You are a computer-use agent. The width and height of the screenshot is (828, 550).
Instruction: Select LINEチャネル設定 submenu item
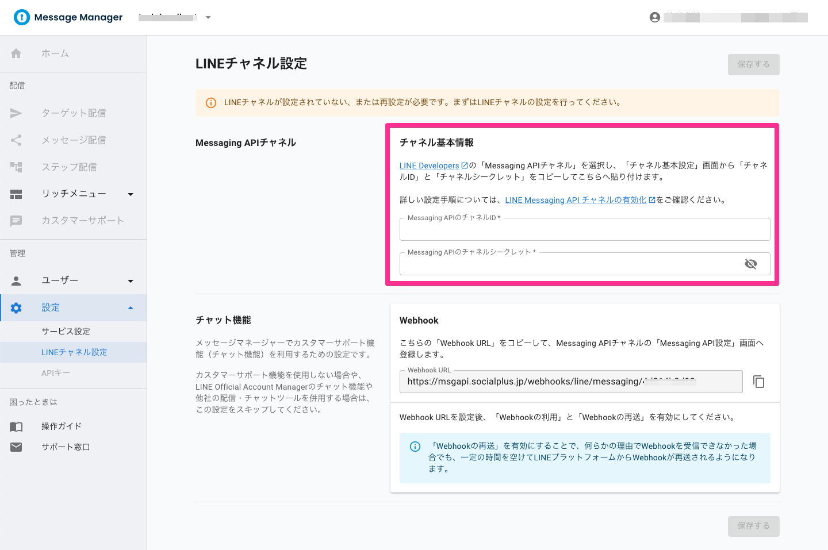74,352
